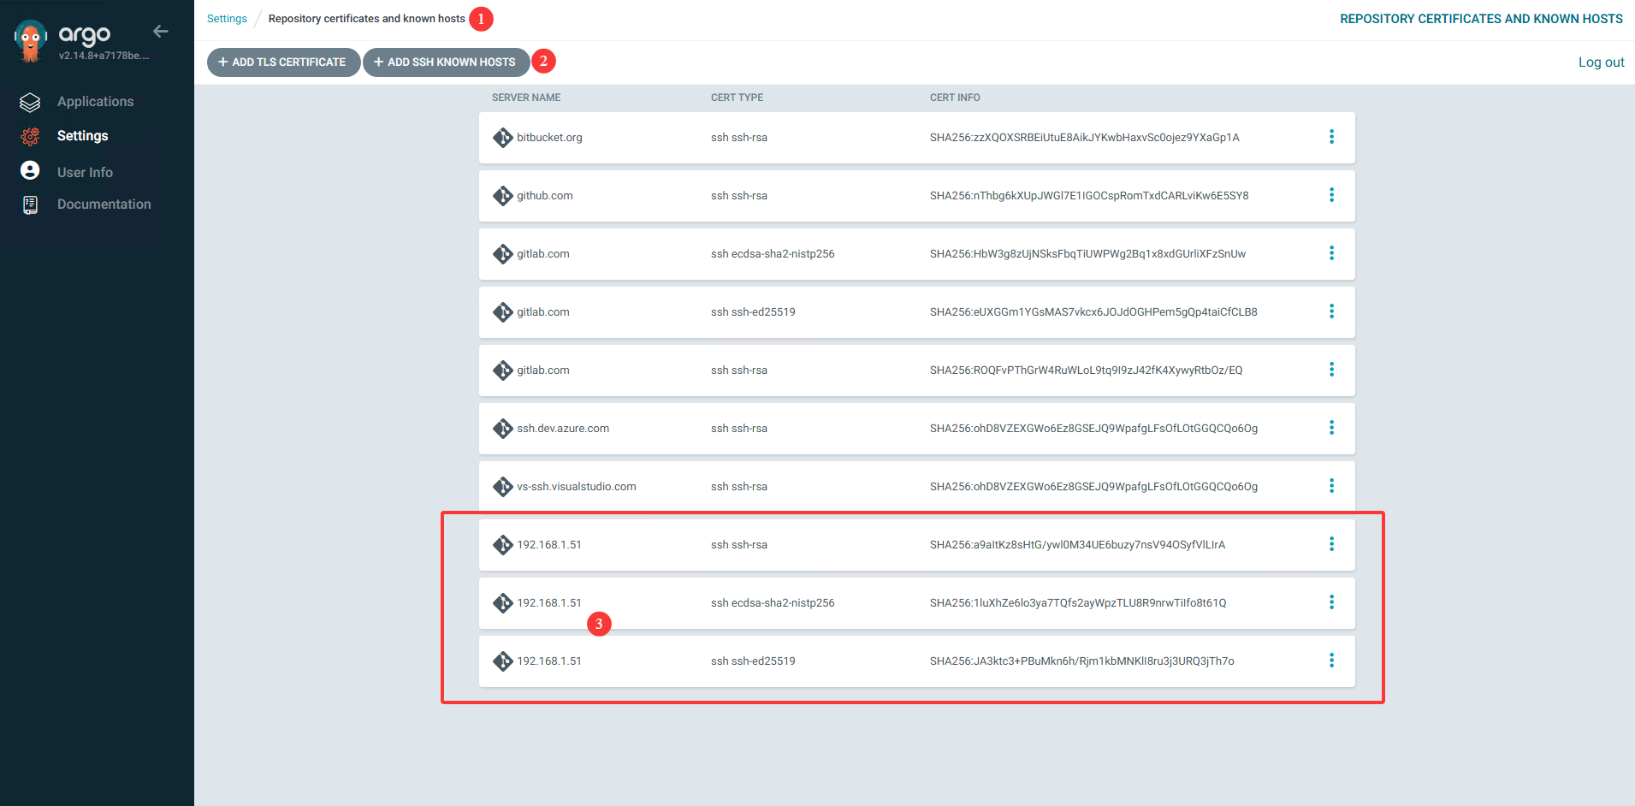Image resolution: width=1635 pixels, height=806 pixels.
Task: Click the User Info avatar icon
Action: click(30, 171)
